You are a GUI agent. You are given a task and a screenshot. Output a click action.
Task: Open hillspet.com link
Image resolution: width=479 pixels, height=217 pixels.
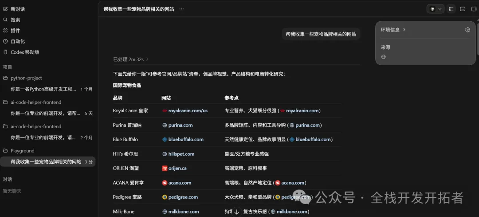(x=181, y=154)
